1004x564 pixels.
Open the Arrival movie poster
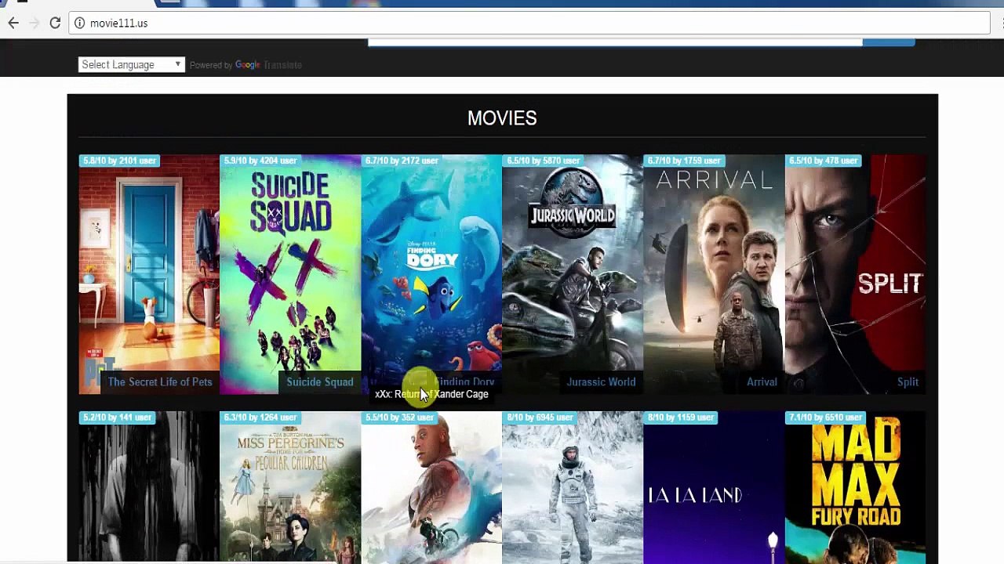tap(714, 274)
